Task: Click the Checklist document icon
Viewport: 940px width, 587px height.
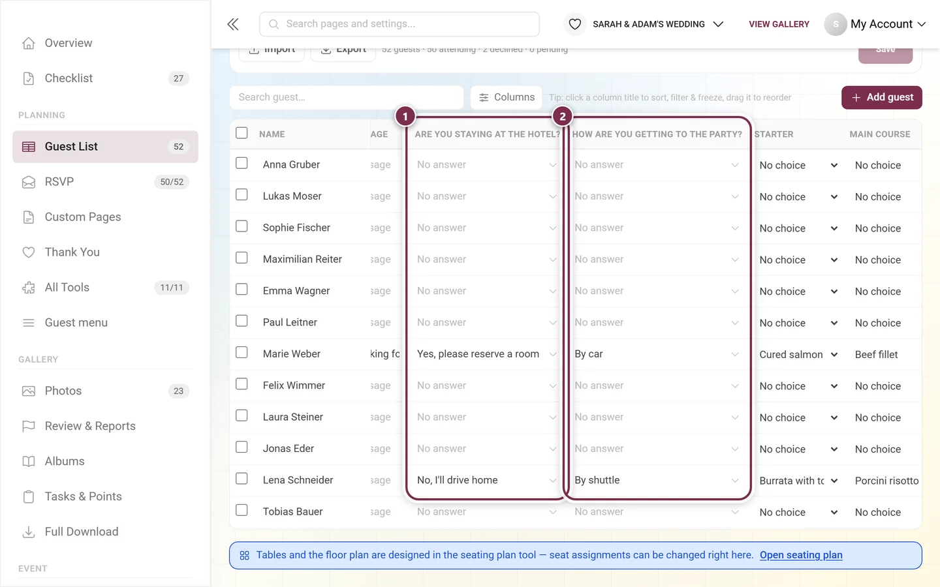Action: point(29,78)
